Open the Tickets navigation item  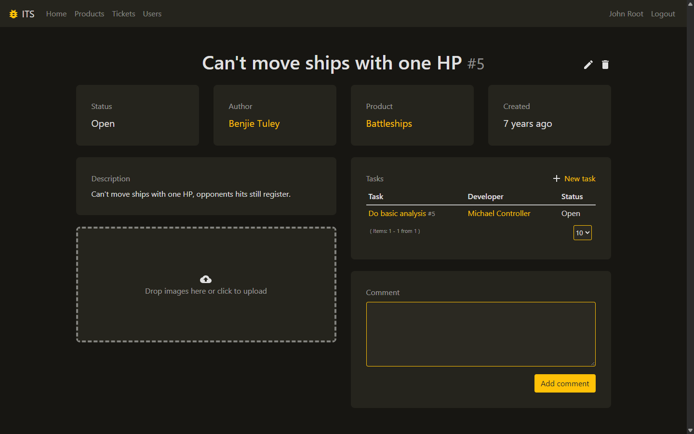click(x=123, y=14)
